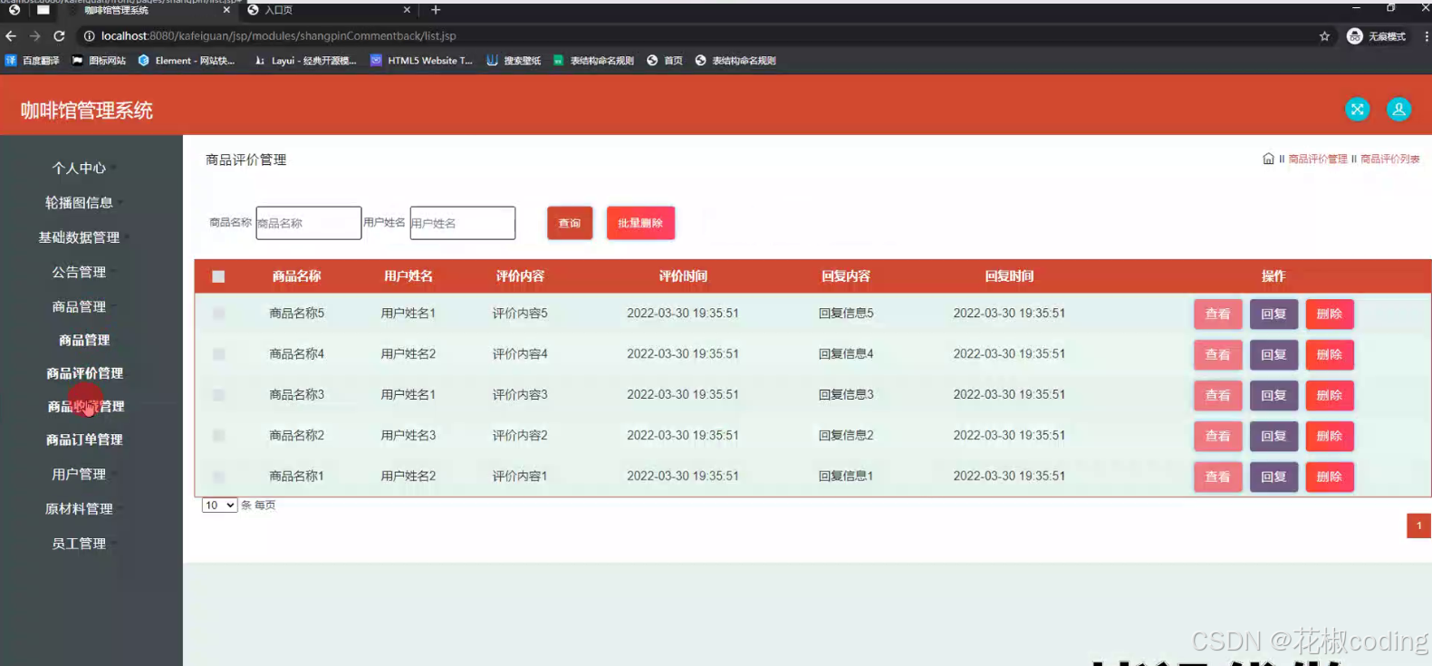Toggle fullscreen with the teal expand icon
This screenshot has height=666, width=1432.
(1357, 110)
